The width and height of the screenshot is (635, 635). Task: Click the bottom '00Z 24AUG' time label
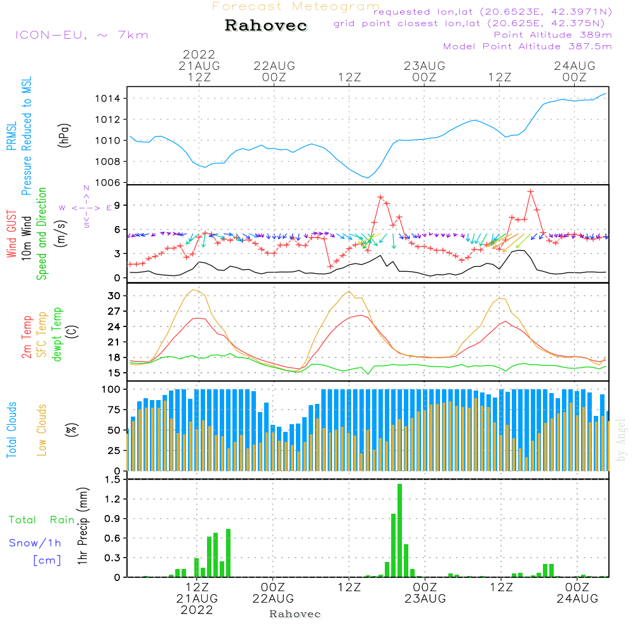tap(577, 593)
